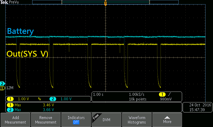Select channel 1 ground marker at left edge
The height and width of the screenshot is (127, 213).
point(2,88)
